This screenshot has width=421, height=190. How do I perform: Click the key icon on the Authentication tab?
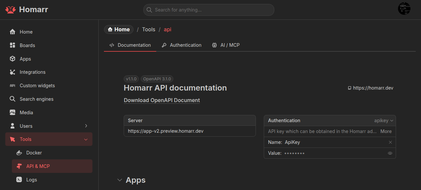(x=164, y=45)
